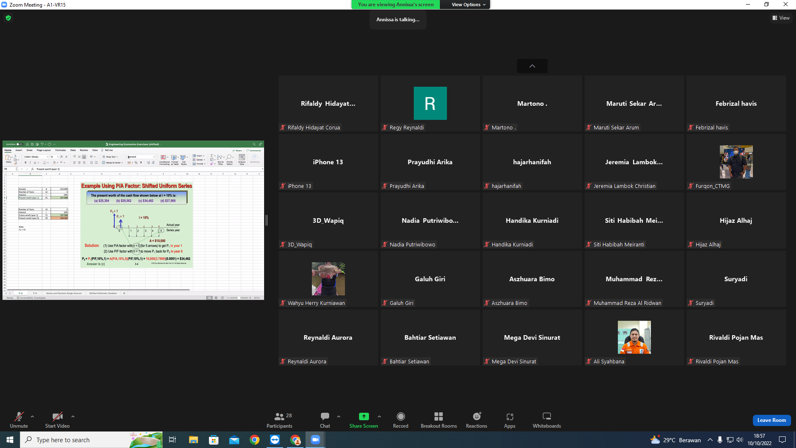Click the Share button in shared Excel
Viewport: 796px width, 448px height.
[237, 151]
